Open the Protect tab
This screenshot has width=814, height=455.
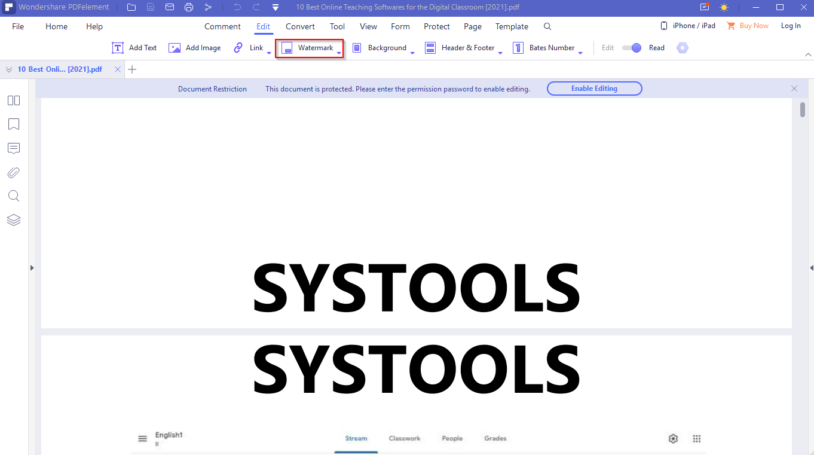pyautogui.click(x=437, y=26)
